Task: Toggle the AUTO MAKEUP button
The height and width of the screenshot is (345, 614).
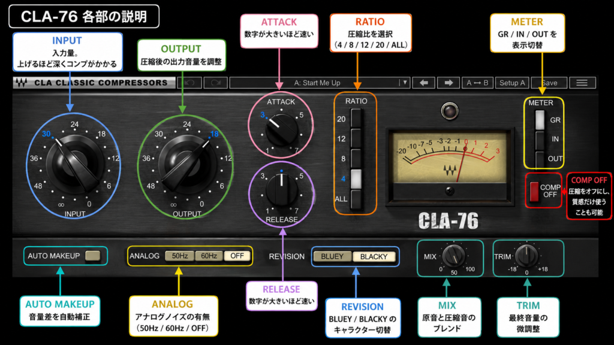Action: coord(93,256)
